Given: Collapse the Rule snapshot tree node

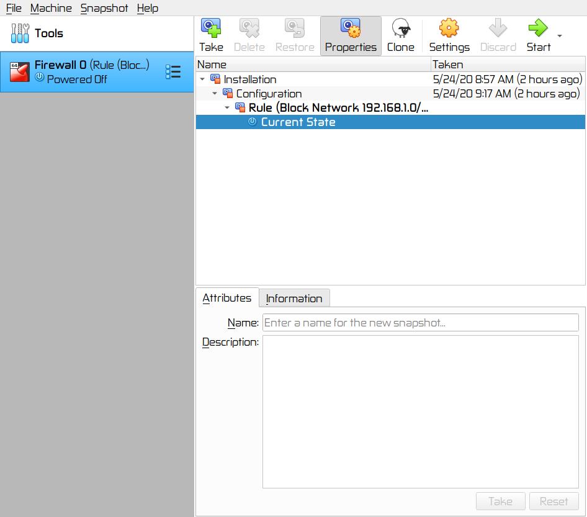Looking at the screenshot, I should 227,108.
